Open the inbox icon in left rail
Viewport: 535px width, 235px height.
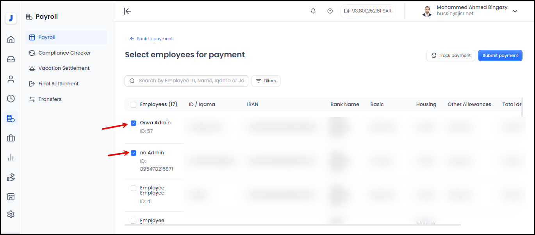[x=11, y=59]
